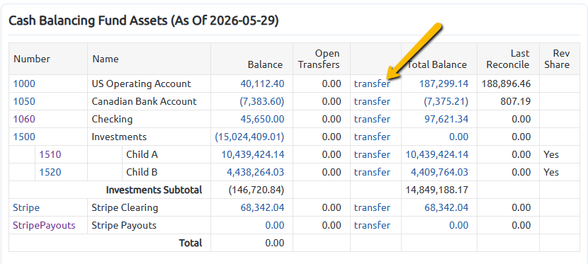The height and width of the screenshot is (264, 588).
Task: Click transfer in the Checking row
Action: click(x=373, y=120)
